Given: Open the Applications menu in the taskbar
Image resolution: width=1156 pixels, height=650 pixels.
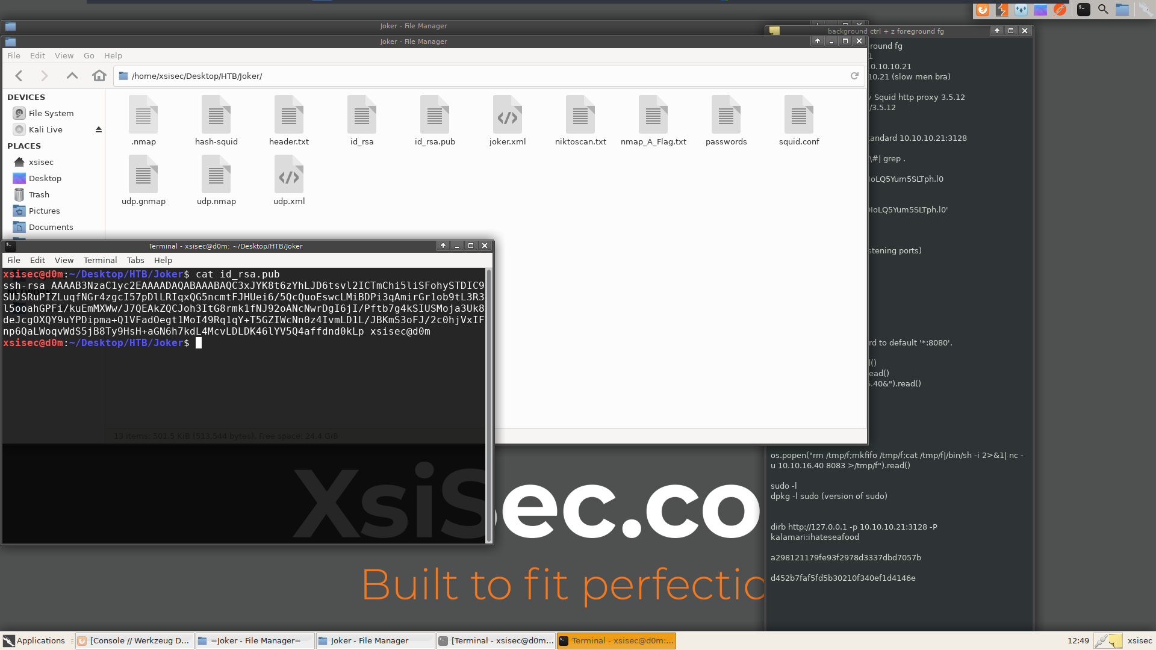Looking at the screenshot, I should pyautogui.click(x=35, y=640).
